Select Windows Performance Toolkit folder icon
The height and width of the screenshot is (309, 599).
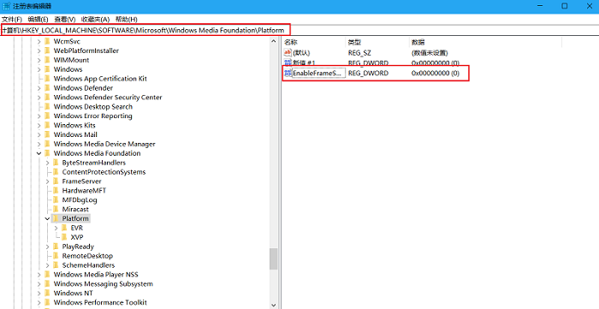pyautogui.click(x=47, y=302)
